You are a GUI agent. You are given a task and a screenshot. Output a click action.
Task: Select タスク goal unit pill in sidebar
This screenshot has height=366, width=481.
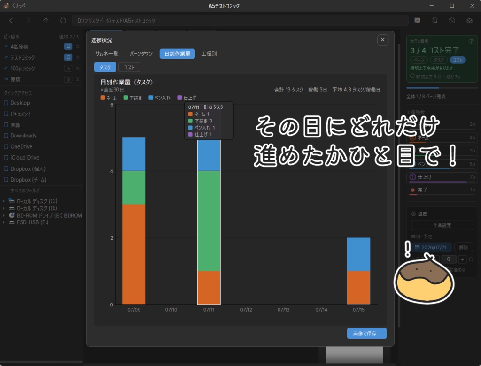coord(439,60)
